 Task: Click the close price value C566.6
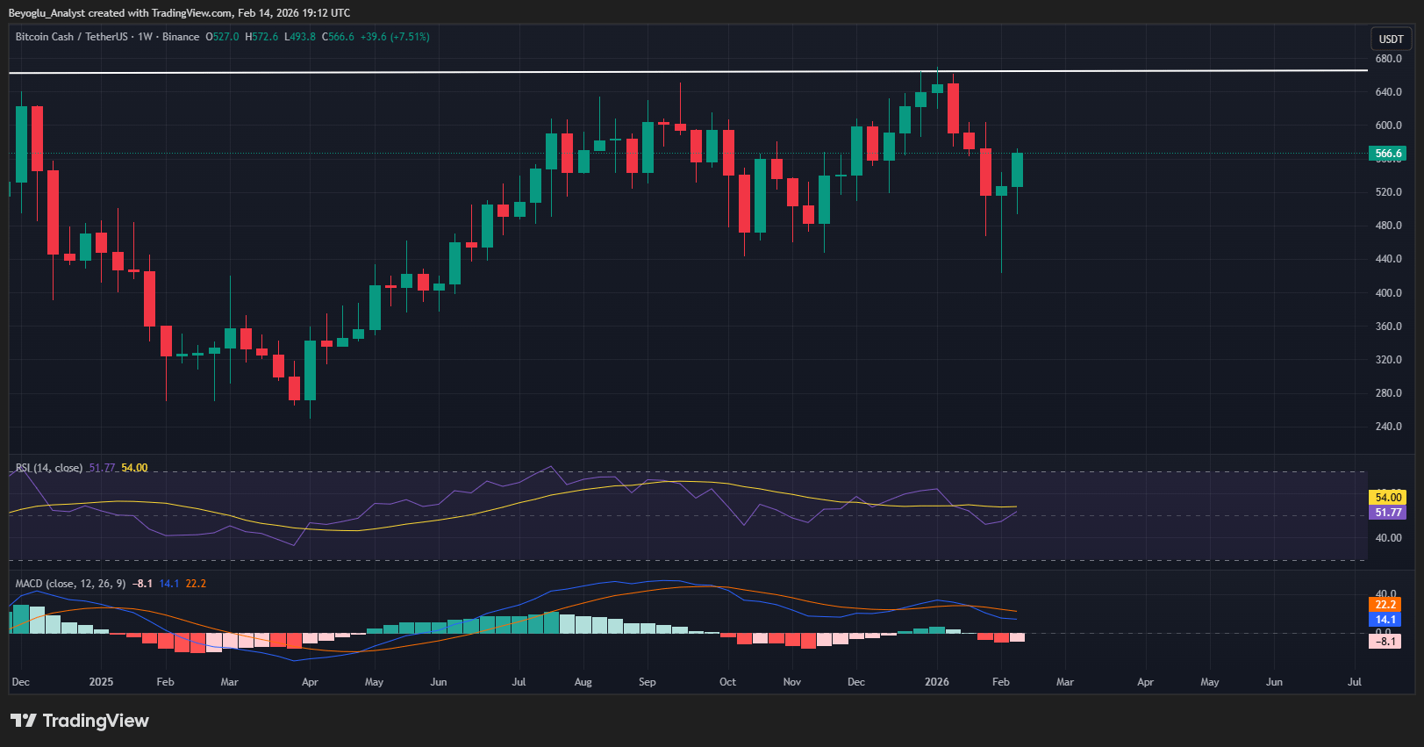coord(339,37)
